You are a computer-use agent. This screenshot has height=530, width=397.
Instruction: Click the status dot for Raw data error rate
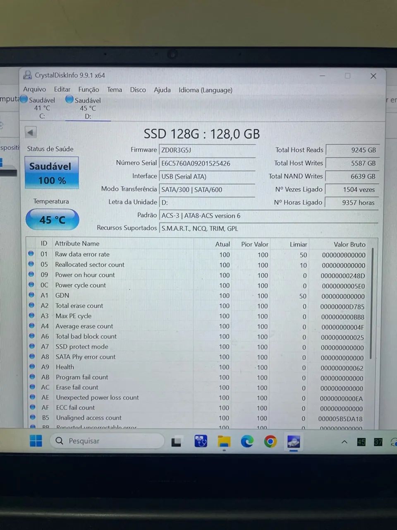(31, 253)
